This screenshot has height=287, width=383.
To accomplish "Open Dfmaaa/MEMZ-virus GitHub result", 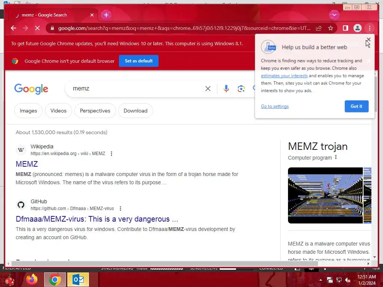I will click(x=97, y=219).
